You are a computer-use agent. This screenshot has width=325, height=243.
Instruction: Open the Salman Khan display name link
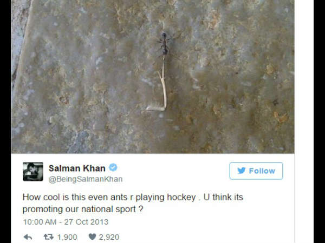click(x=77, y=168)
